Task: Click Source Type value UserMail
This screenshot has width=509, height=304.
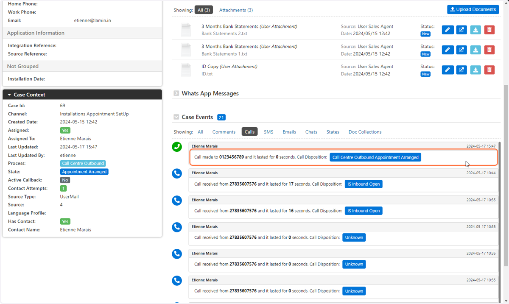Action: point(70,197)
